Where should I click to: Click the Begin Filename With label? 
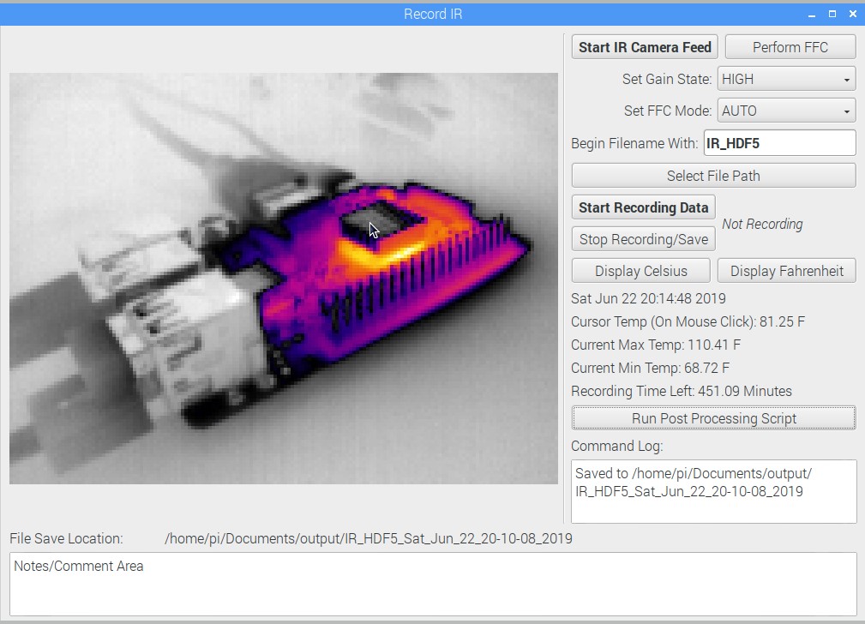[x=634, y=143]
